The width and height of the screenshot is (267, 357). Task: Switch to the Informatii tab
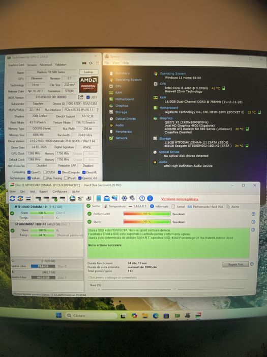tap(159, 206)
